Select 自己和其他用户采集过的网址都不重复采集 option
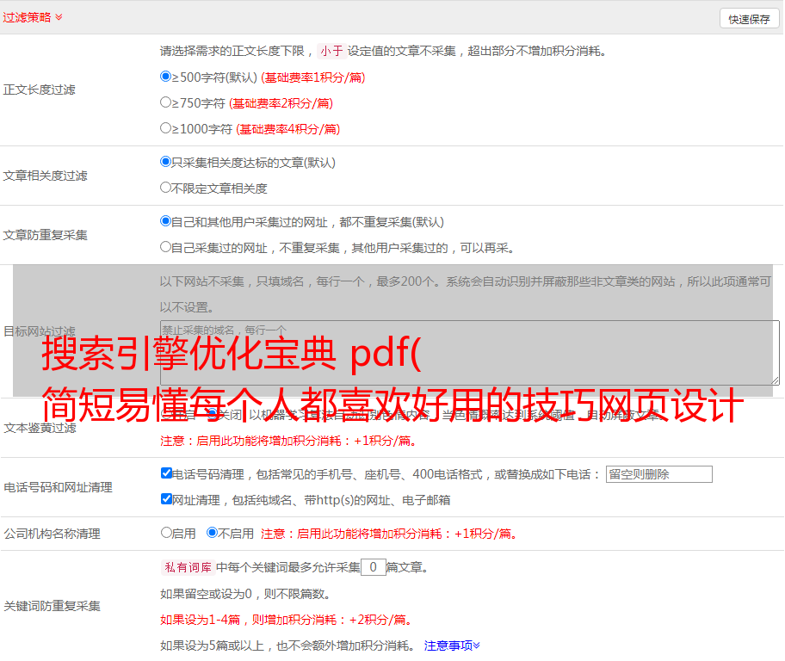Image resolution: width=785 pixels, height=661 pixels. point(166,221)
